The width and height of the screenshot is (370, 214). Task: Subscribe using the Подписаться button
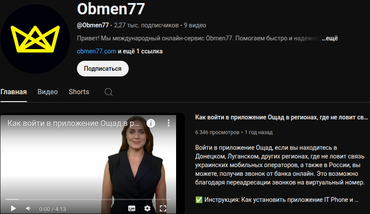point(103,69)
